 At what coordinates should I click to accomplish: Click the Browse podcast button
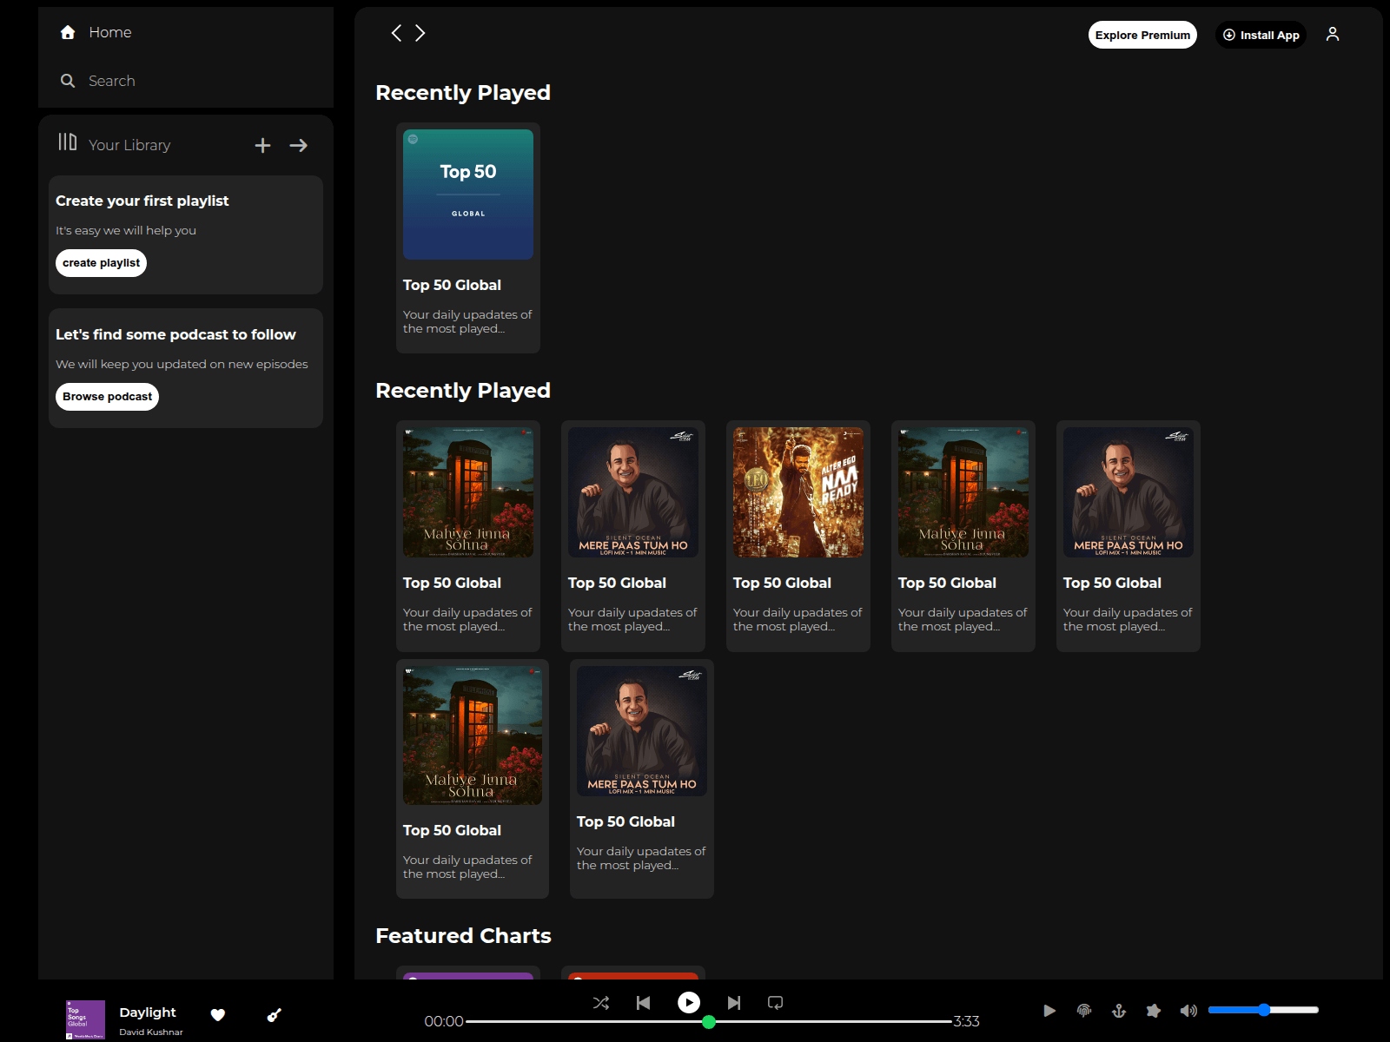click(107, 397)
